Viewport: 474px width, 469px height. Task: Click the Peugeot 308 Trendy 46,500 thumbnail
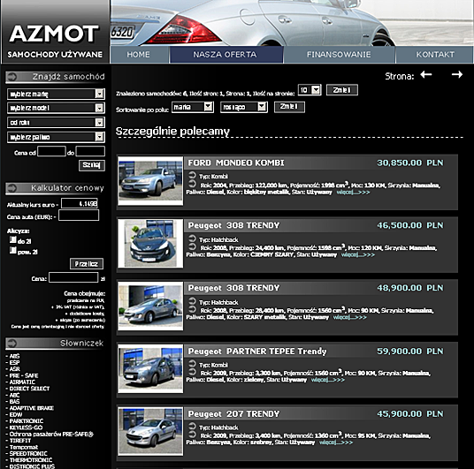coord(150,244)
